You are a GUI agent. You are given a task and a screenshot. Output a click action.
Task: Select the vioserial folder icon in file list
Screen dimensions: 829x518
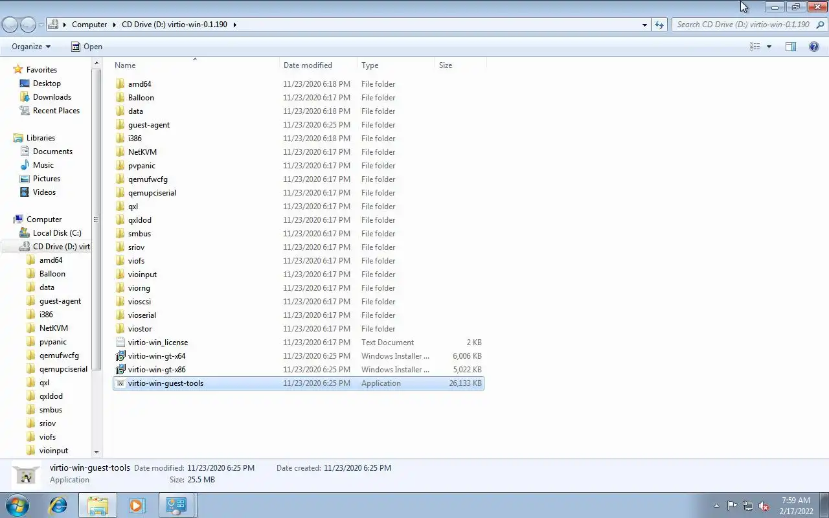(120, 315)
